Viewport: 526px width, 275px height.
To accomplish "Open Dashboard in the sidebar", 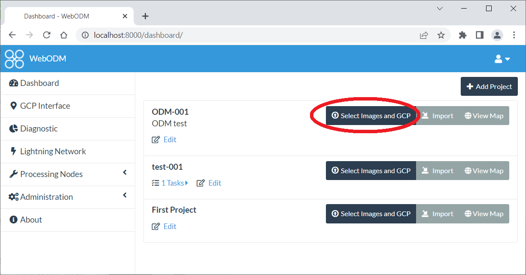I will click(68, 83).
